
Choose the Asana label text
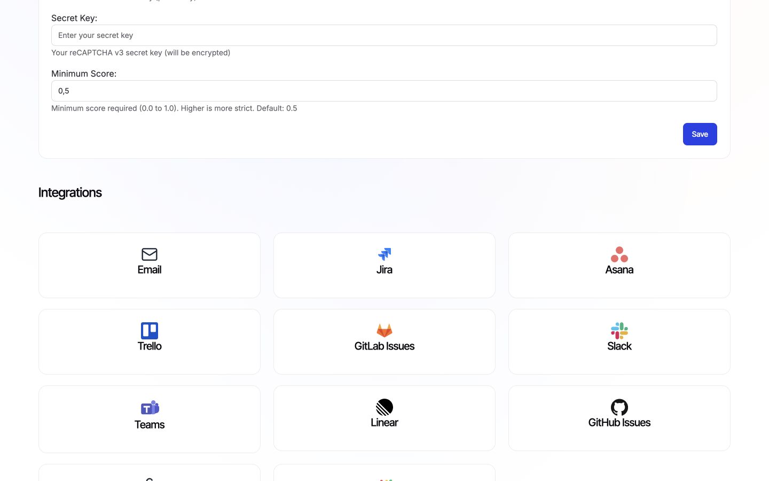(x=619, y=270)
